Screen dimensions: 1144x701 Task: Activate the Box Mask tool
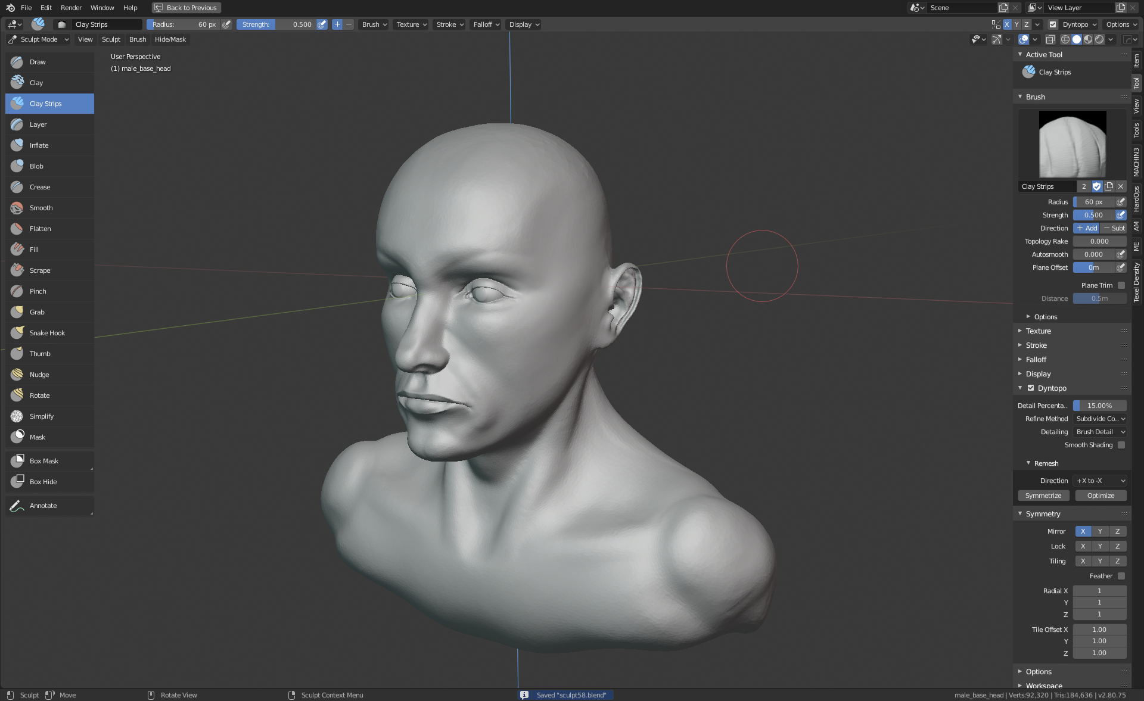point(44,461)
